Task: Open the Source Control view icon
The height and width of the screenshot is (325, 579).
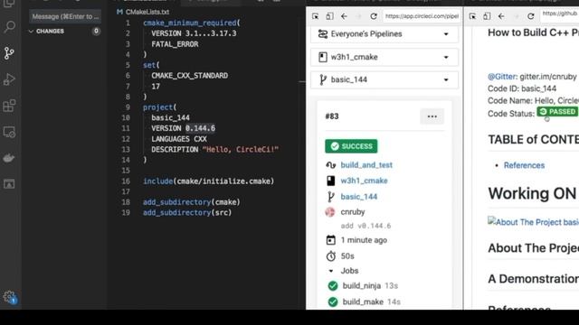Action: 9,53
